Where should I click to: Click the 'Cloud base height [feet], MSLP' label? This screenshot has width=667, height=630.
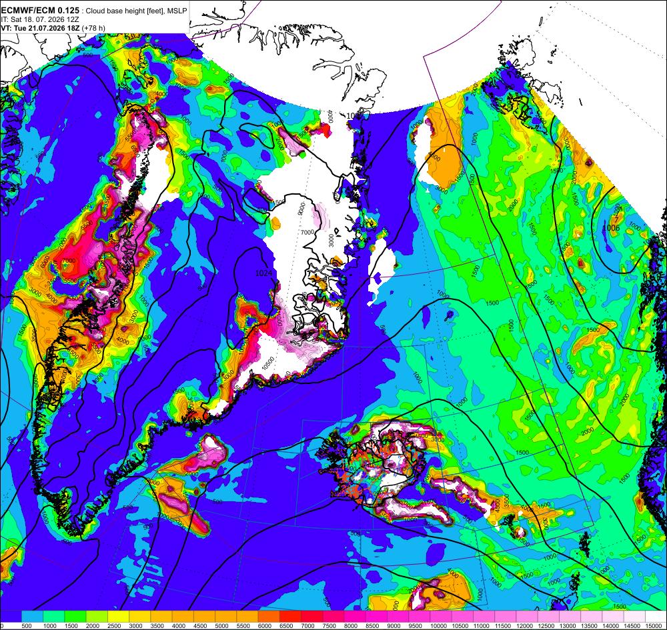coord(136,11)
